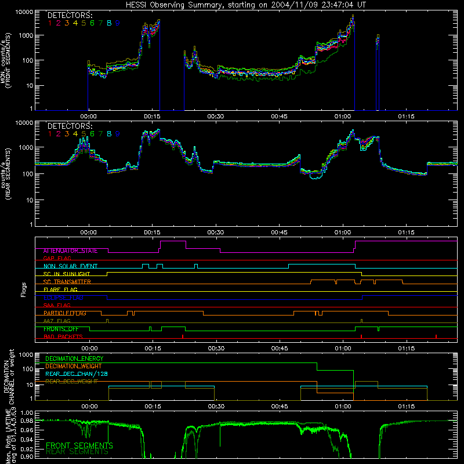Click the REAR_DEC_WEIGHT legend label
This screenshot has width=464, height=464.
(71, 382)
